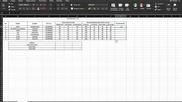
Task: Open Conditional Formatting
Action: (114, 7)
